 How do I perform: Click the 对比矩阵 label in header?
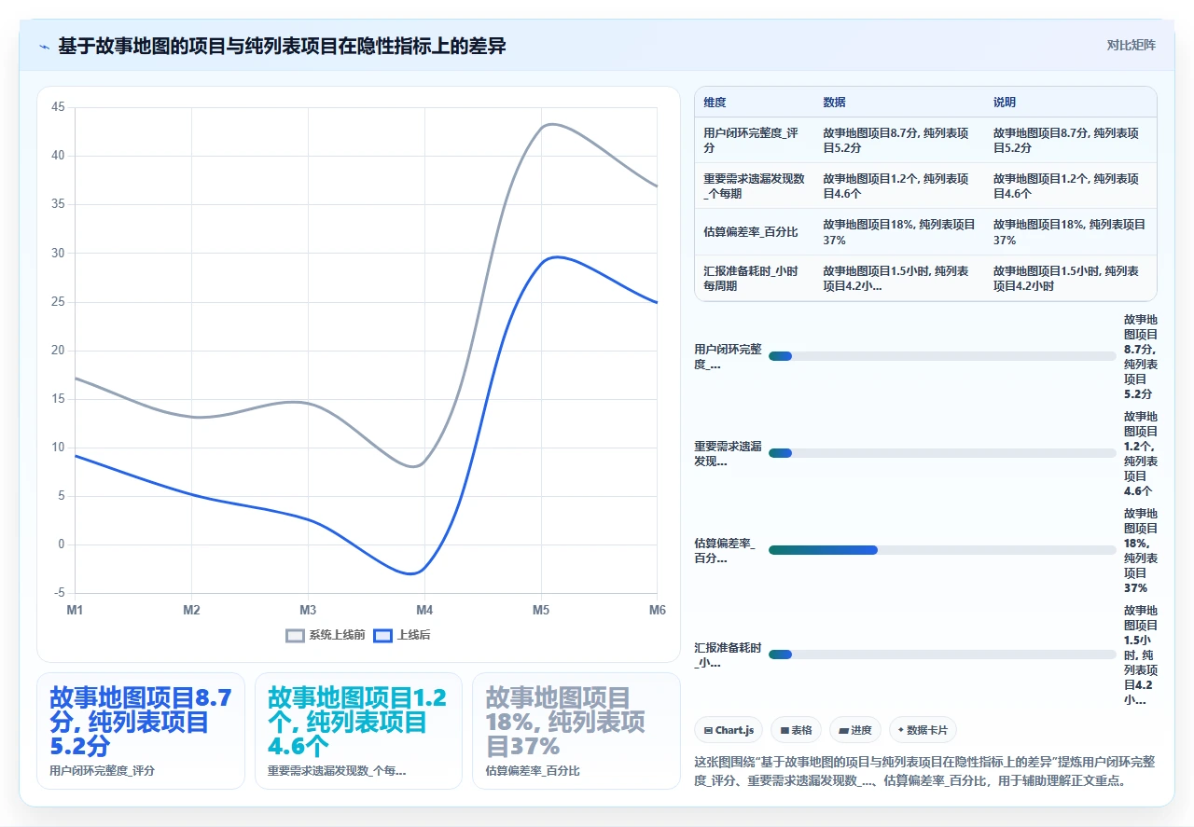[x=1131, y=46]
